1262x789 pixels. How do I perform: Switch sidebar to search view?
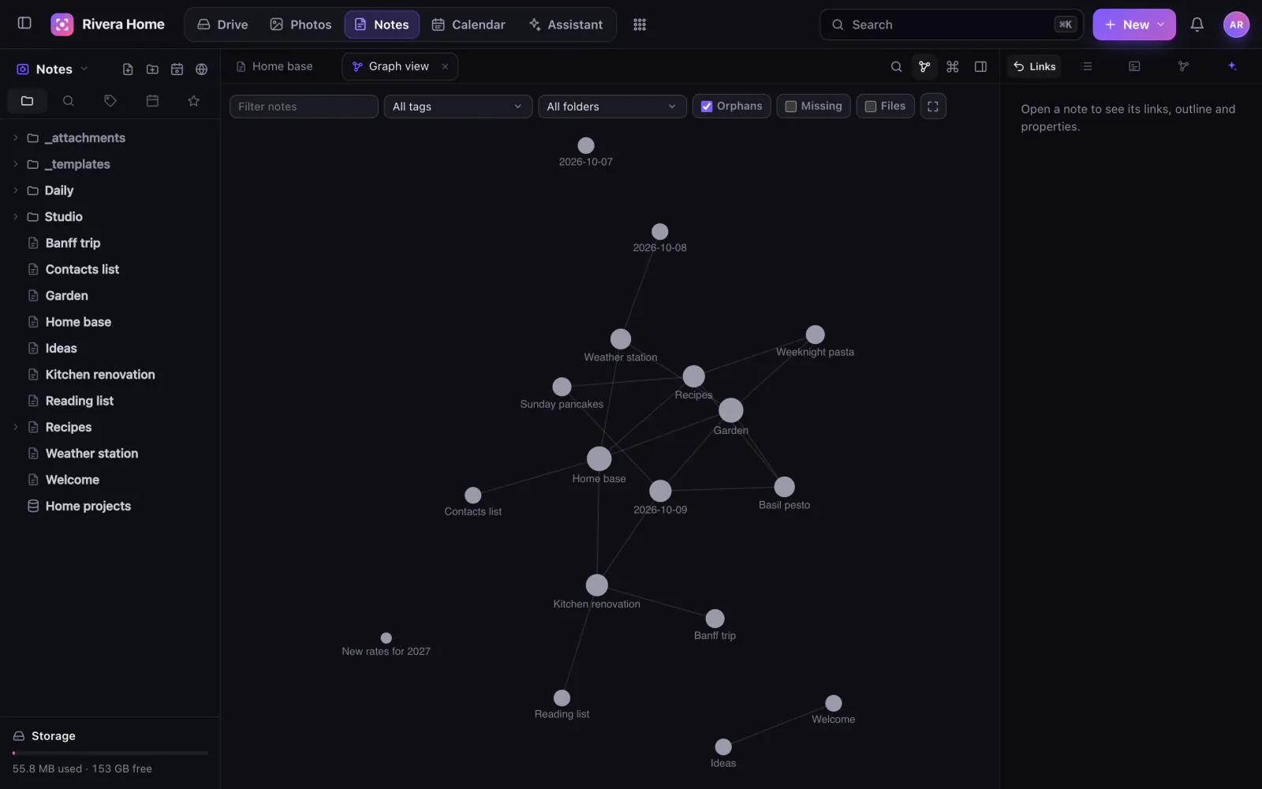pos(69,101)
